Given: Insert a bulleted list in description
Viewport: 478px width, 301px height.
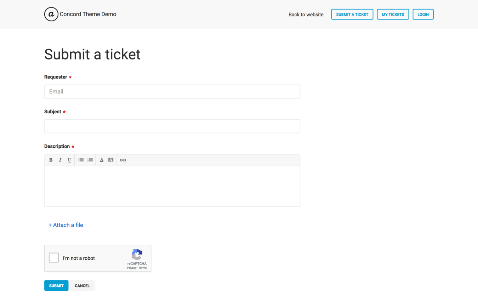Looking at the screenshot, I should point(81,160).
